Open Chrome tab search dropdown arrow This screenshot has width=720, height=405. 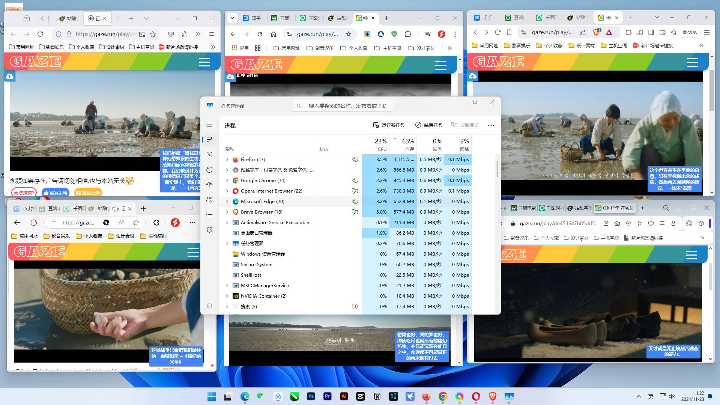coord(232,18)
